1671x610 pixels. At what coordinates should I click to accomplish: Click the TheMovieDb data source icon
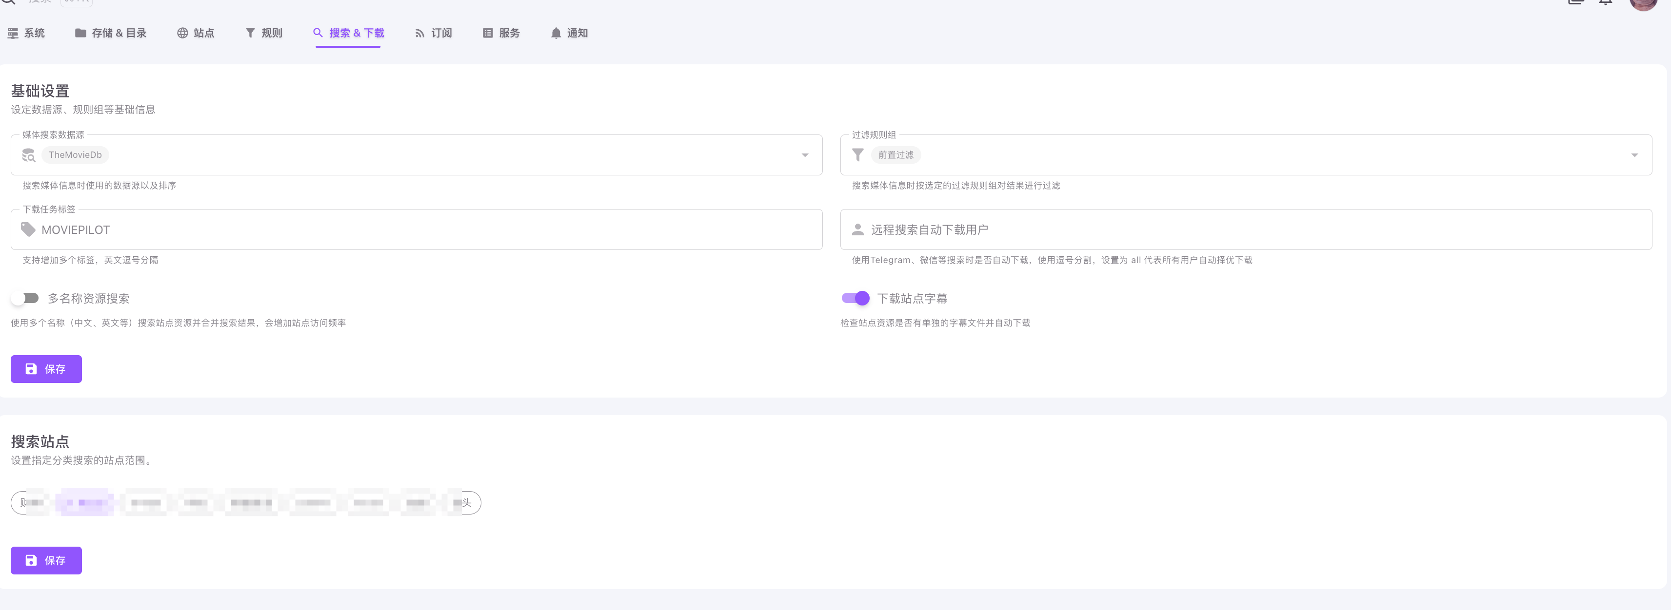tap(29, 155)
